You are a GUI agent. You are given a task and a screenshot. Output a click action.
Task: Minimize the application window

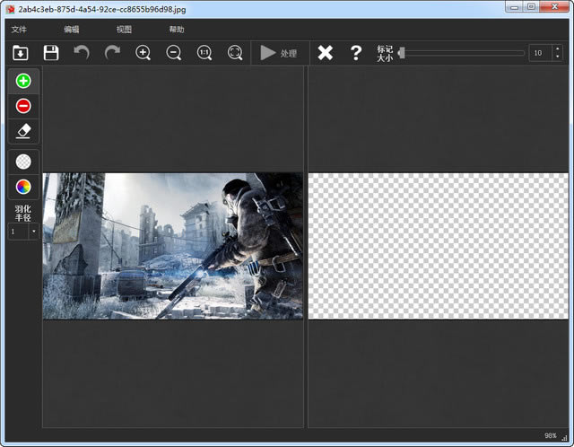click(x=514, y=7)
